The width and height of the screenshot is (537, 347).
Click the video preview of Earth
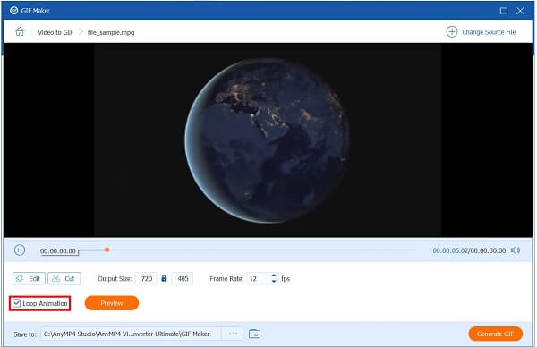[268, 140]
